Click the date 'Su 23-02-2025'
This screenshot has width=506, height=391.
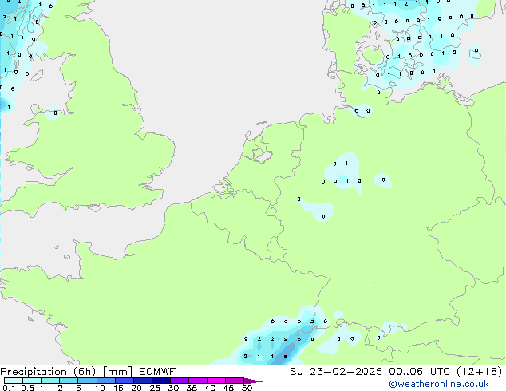click(336, 371)
